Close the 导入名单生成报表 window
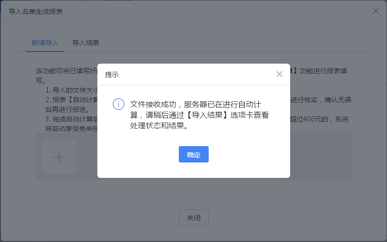The width and height of the screenshot is (387, 242). [x=376, y=11]
